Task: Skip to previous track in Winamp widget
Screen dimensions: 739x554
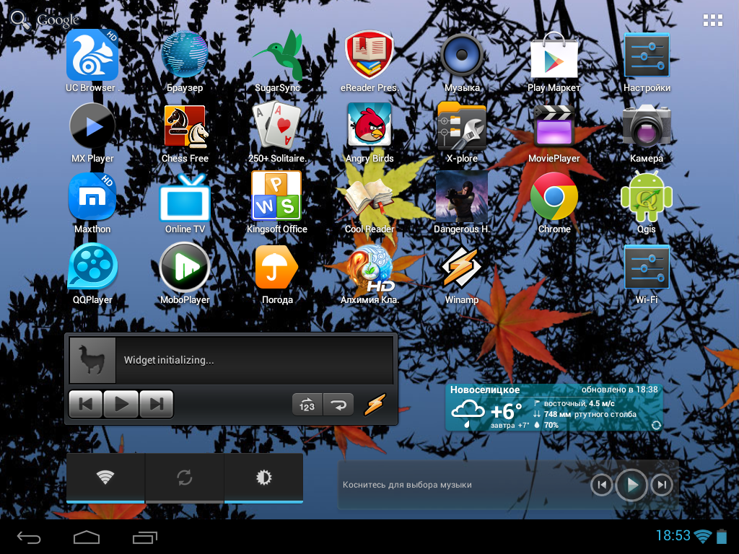Action: pos(86,404)
